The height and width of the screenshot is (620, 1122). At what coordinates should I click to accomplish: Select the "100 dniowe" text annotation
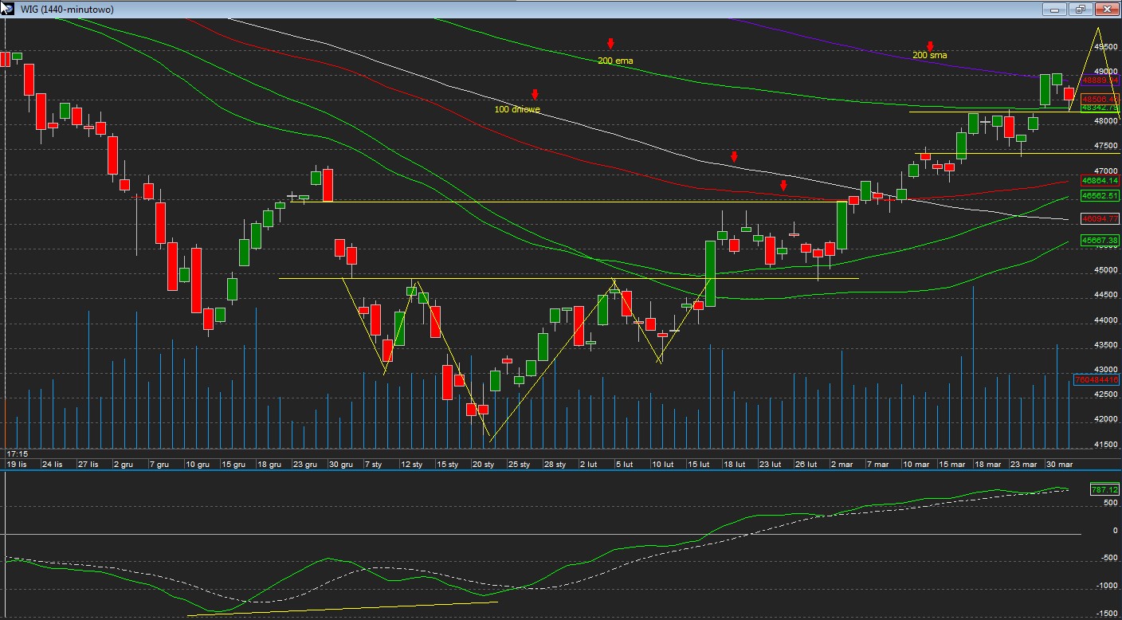[517, 110]
